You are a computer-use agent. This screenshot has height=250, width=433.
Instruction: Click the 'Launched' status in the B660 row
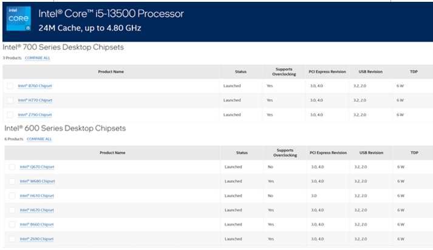coord(233,225)
